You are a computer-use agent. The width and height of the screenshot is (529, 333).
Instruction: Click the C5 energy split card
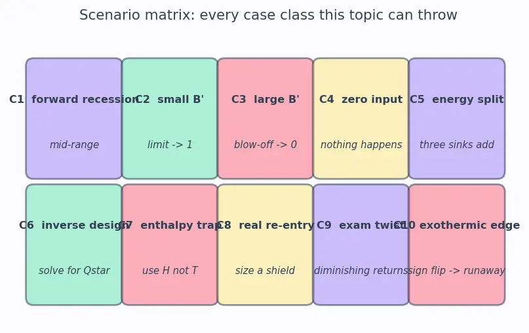[x=457, y=118]
